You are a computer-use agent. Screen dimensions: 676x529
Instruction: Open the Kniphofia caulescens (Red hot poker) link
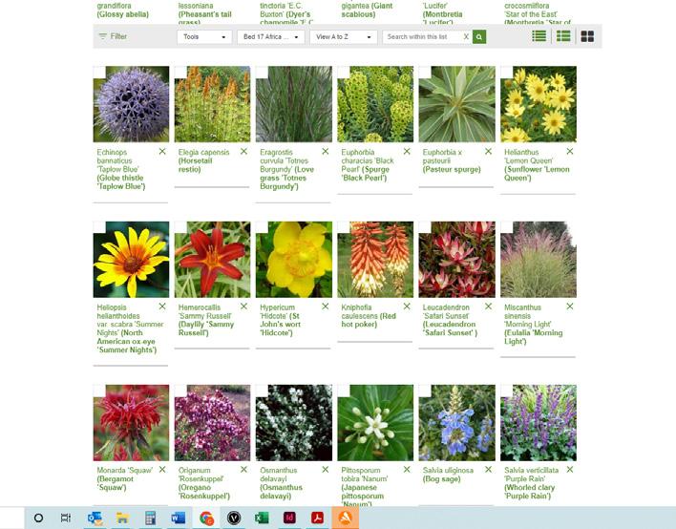click(369, 316)
